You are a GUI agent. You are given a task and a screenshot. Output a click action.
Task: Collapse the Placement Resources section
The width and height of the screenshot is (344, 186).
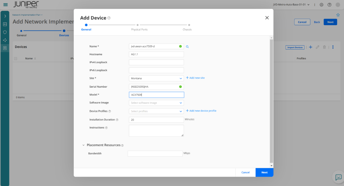[83, 145]
